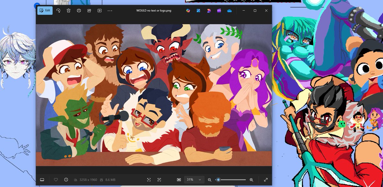Zoom out with the minus magnifier
The image size is (383, 187).
tap(209, 180)
